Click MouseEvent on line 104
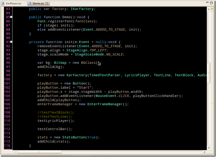Screen dimensions: 216x157 pos(106,96)
